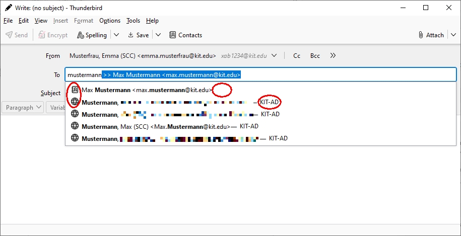Open the Insert menu
Viewport: 461px width, 236px height.
coord(60,21)
